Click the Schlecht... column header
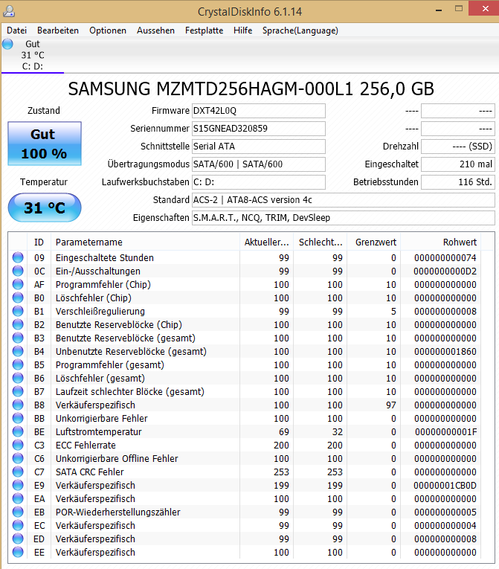This screenshot has width=499, height=569. click(321, 242)
